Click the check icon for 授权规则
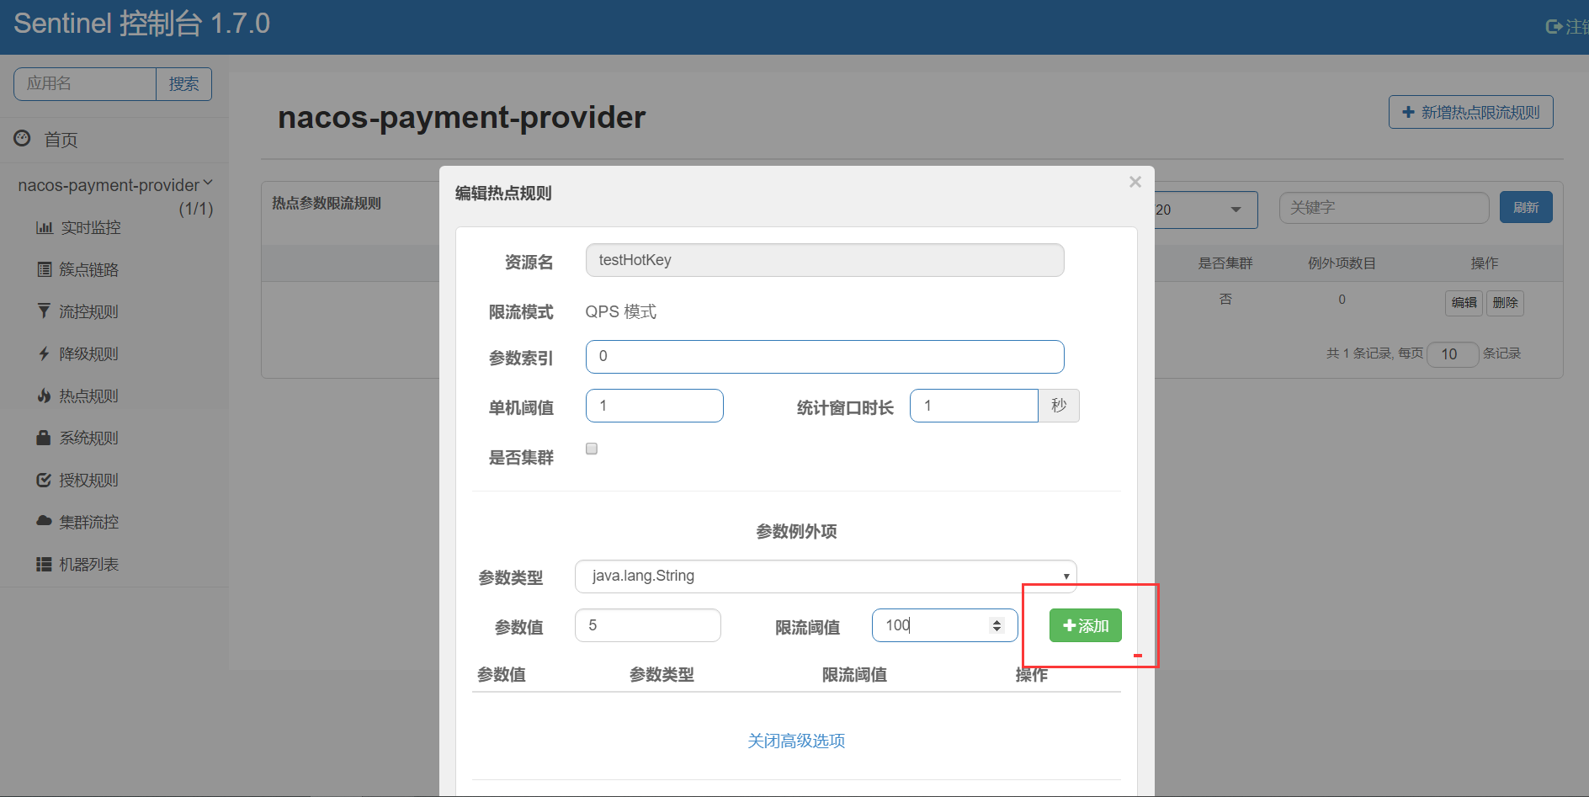 44,480
